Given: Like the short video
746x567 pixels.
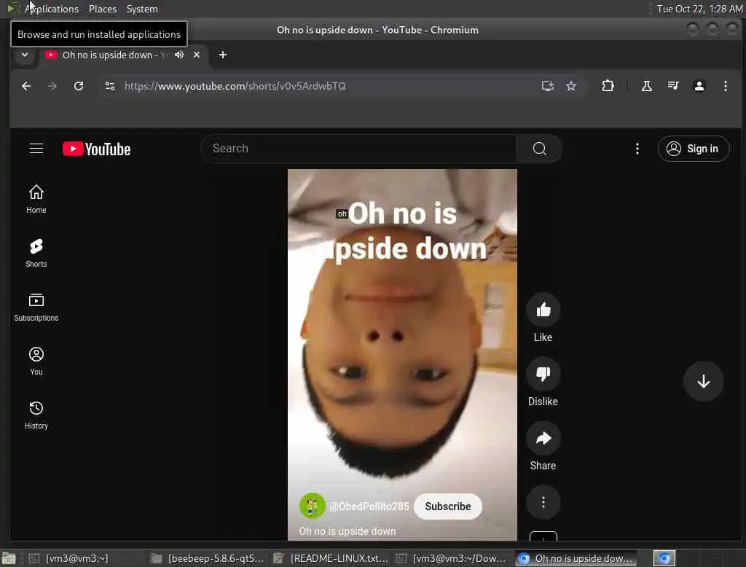Looking at the screenshot, I should coord(543,310).
